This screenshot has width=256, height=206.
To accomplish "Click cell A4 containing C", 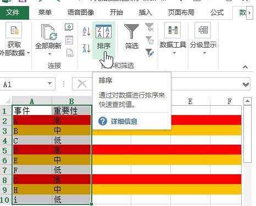I will point(32,140).
